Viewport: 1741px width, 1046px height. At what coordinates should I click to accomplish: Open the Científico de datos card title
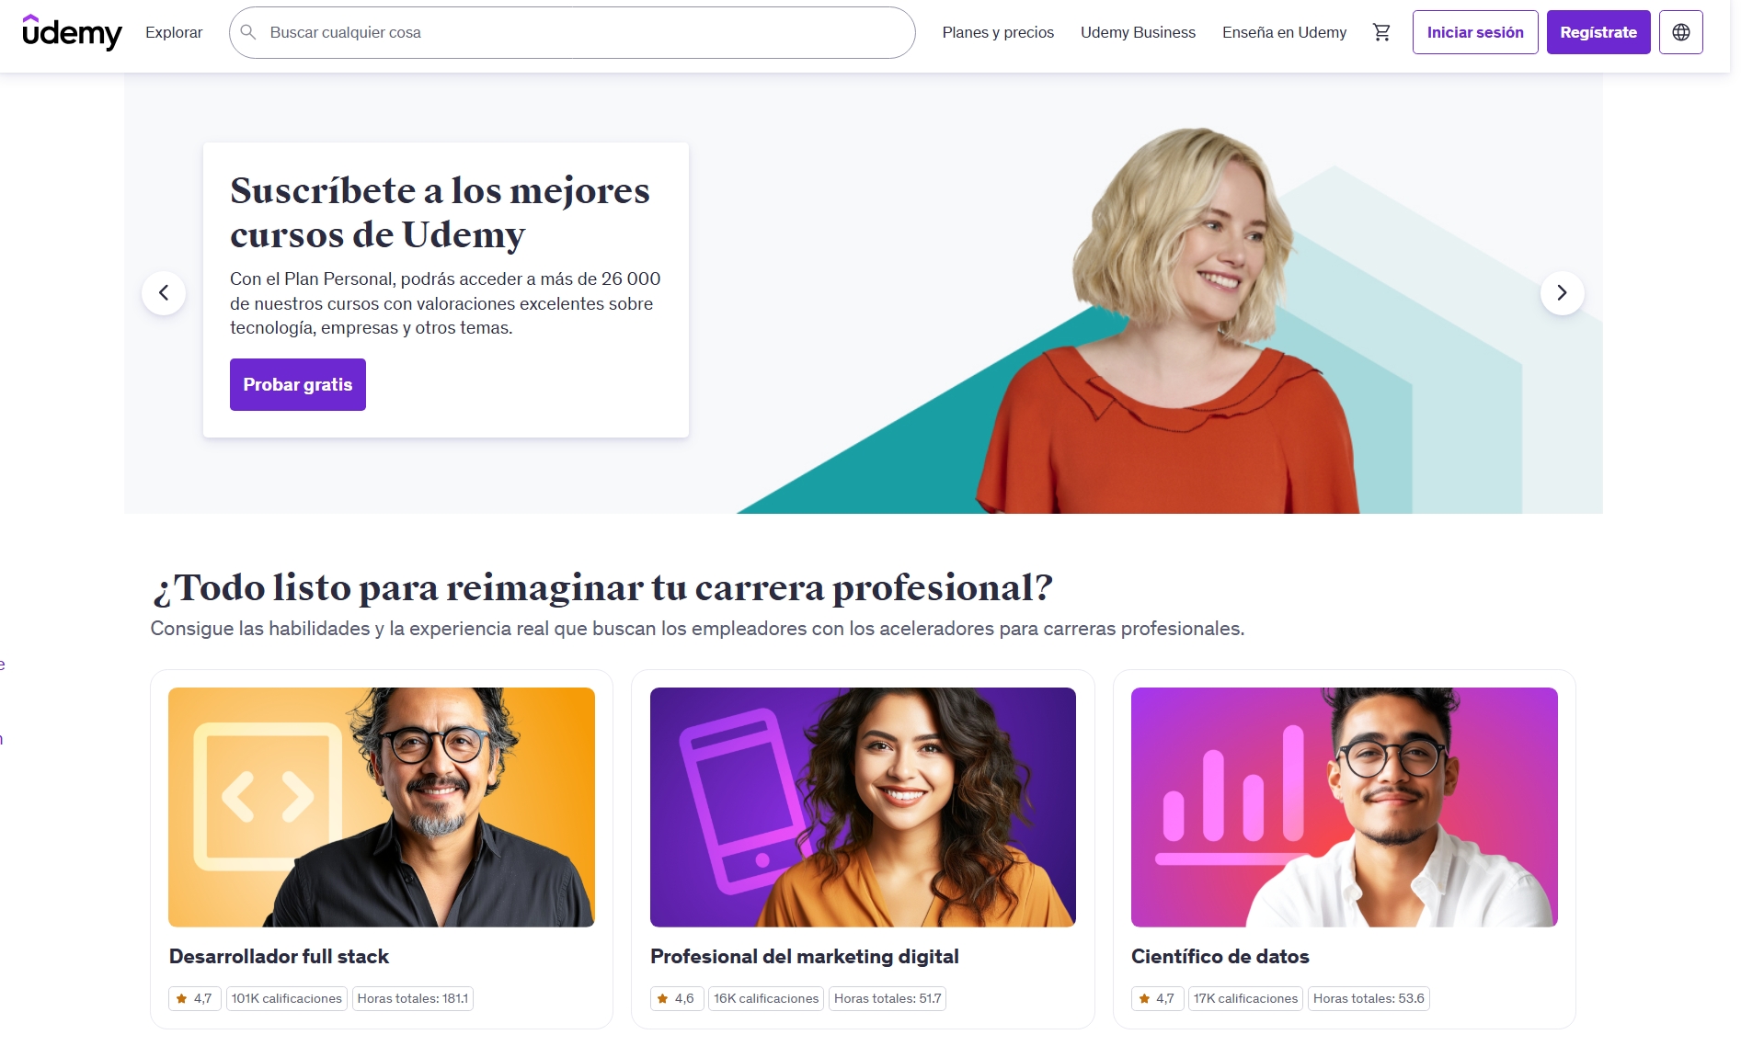pyautogui.click(x=1220, y=956)
